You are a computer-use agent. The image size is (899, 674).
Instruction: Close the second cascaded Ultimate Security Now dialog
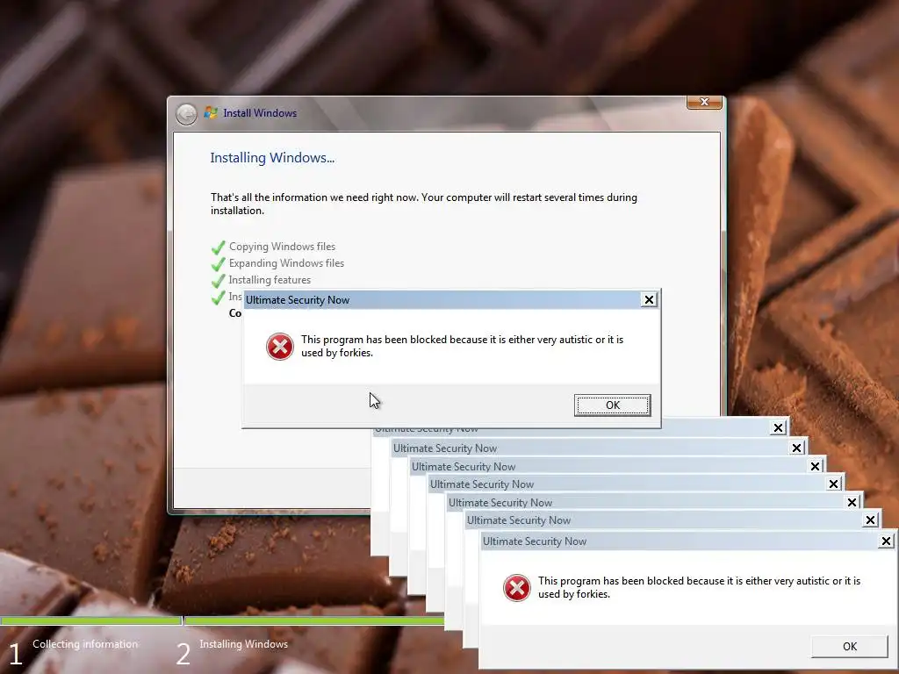[796, 448]
